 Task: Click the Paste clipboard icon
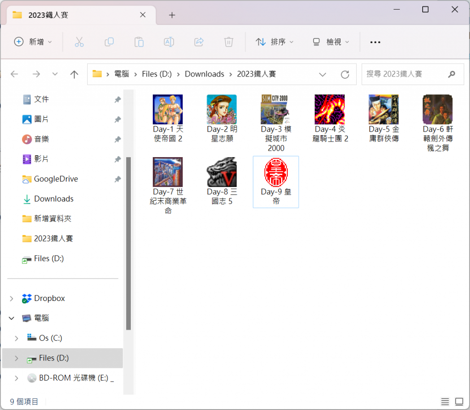coord(139,42)
